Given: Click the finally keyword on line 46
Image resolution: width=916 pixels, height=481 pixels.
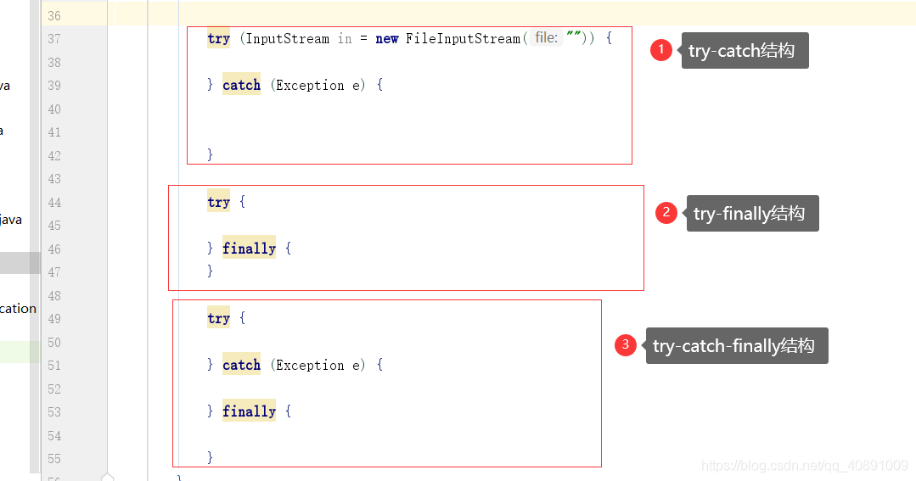Looking at the screenshot, I should tap(249, 249).
